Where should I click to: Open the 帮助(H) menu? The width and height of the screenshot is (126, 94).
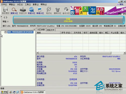pos(44,5)
